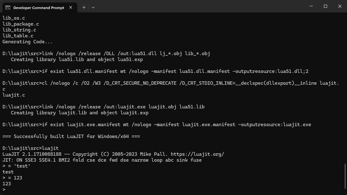Viewport: 347px width, 195px height.
Task: Click the "JIT: ON SSE3" flags line
Action: pyautogui.click(x=102, y=160)
